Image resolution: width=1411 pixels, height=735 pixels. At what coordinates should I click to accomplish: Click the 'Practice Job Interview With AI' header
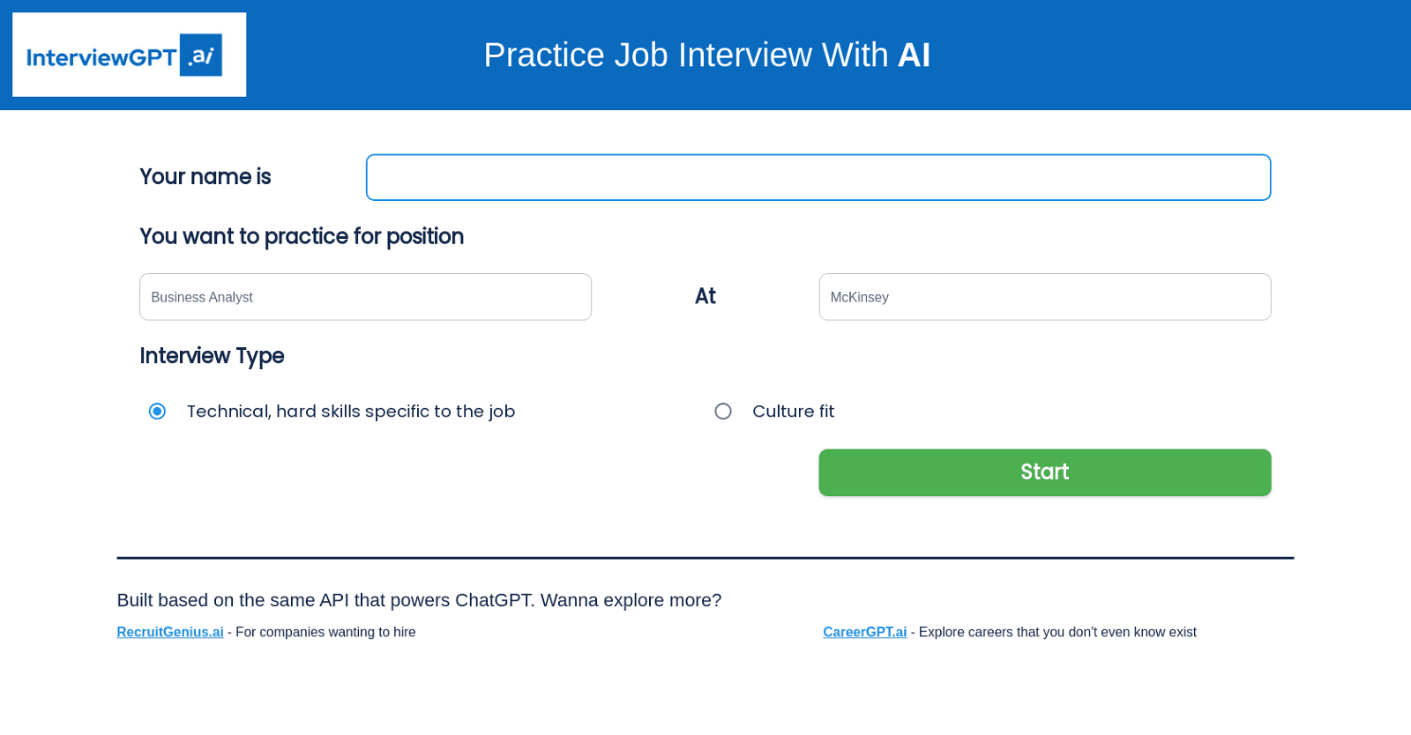[x=706, y=55]
